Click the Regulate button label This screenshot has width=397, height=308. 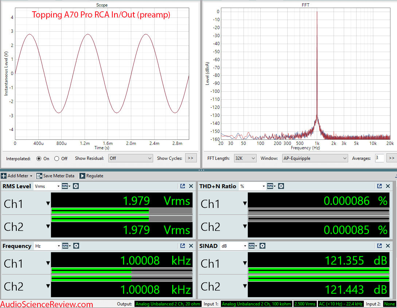tap(95, 176)
